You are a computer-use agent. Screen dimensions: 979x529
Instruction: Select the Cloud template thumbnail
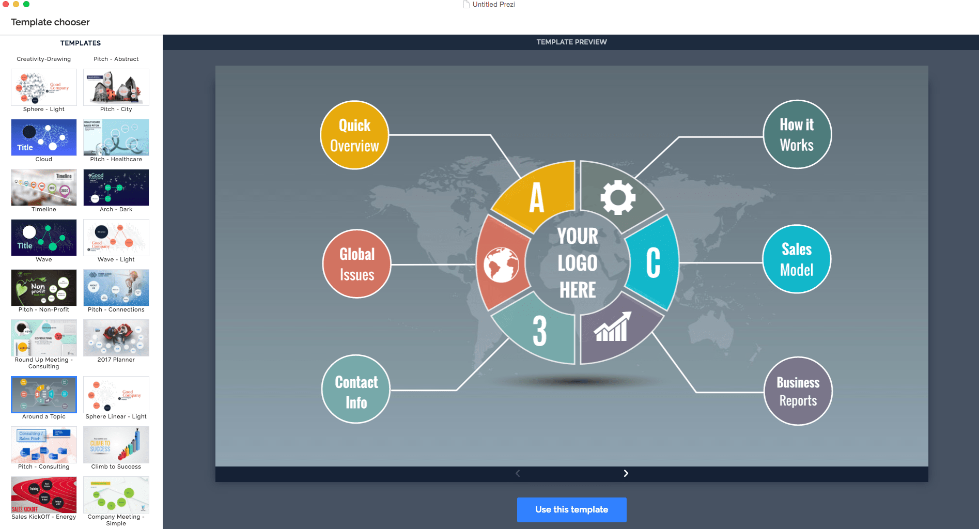tap(43, 137)
